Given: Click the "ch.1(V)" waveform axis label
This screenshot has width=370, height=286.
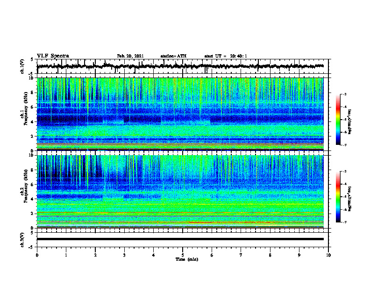Looking at the screenshot, I should point(22,66).
